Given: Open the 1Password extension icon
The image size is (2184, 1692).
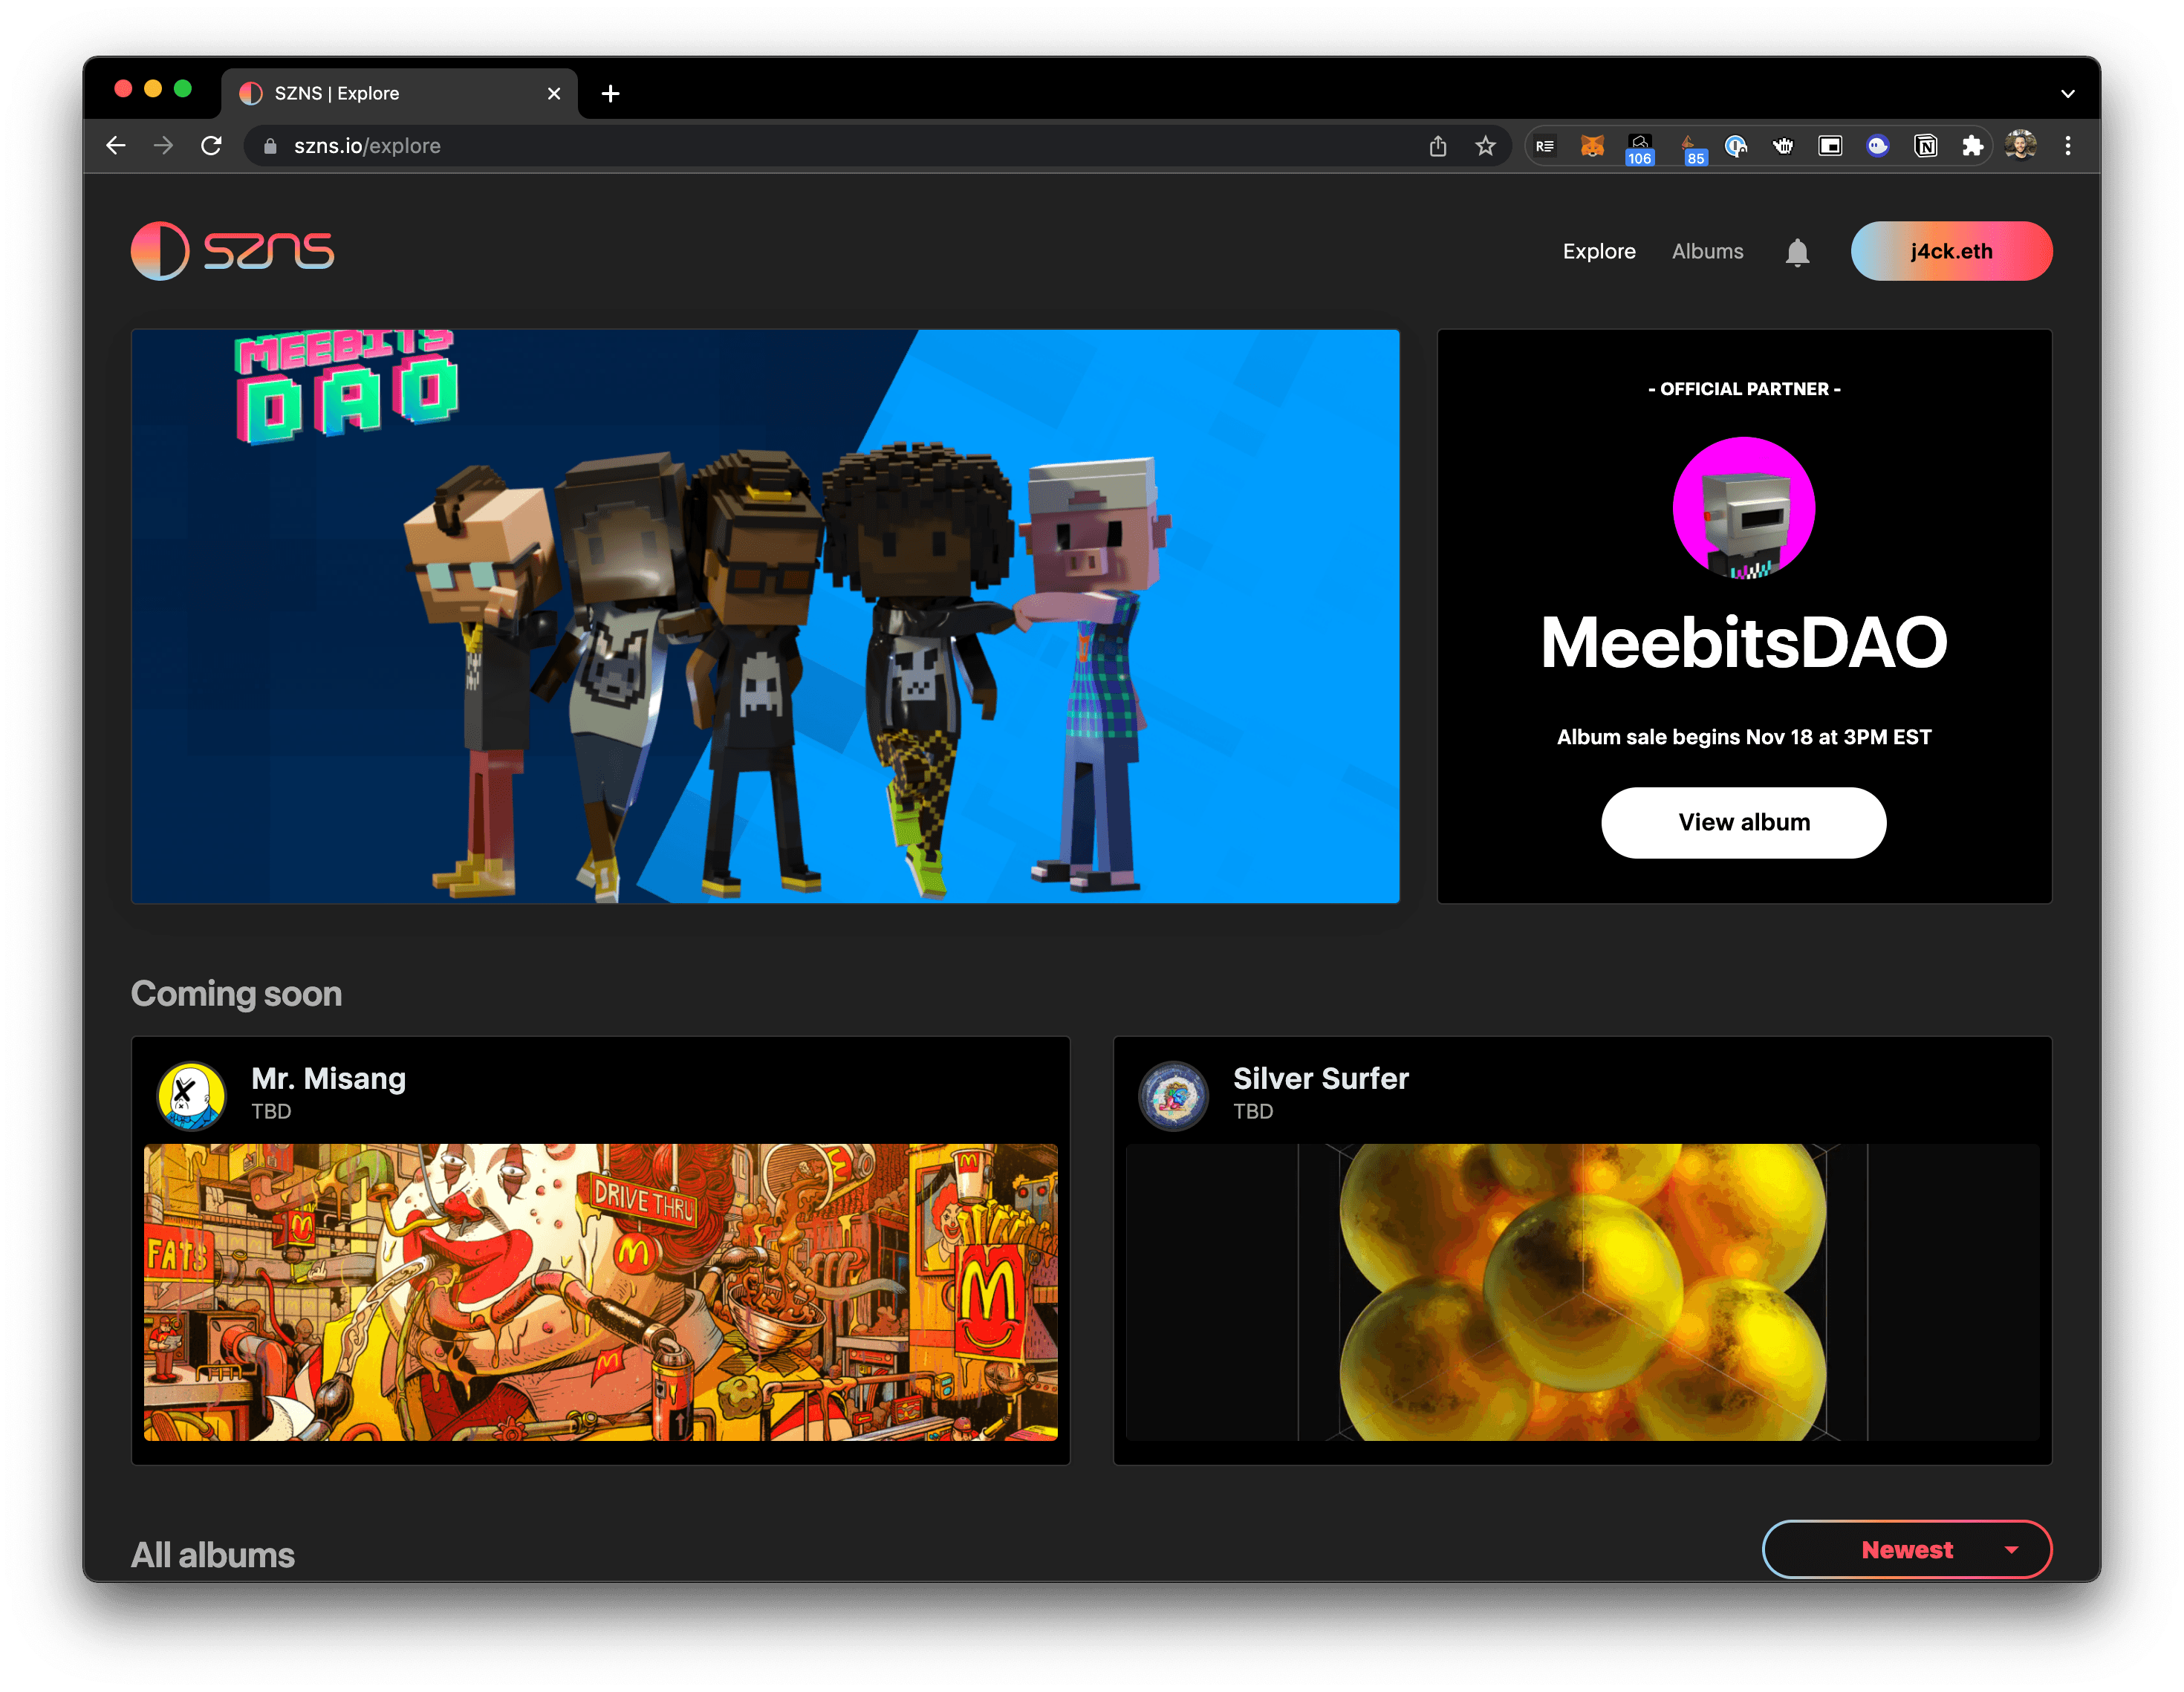Looking at the screenshot, I should tap(1736, 146).
